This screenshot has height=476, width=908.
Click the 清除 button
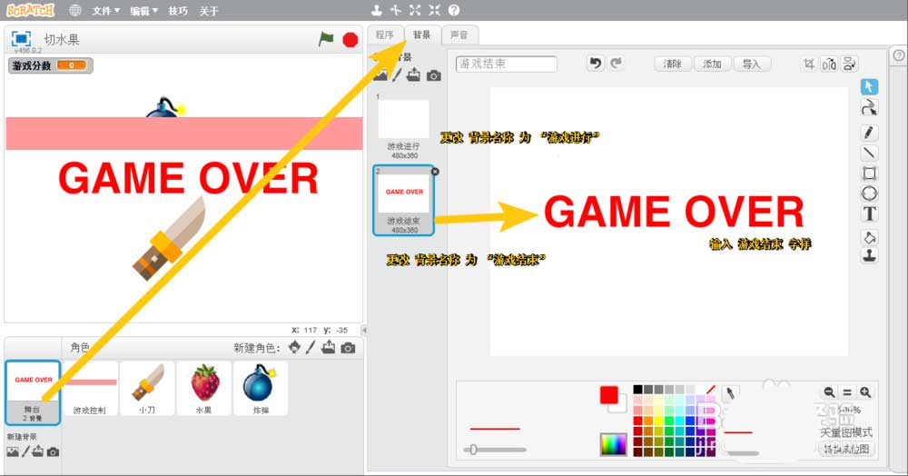pos(673,64)
